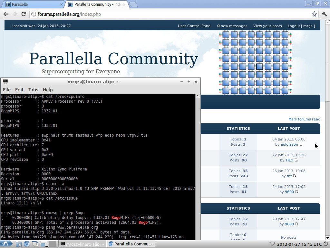Go to latest post by aolofsson icon

click(301, 144)
